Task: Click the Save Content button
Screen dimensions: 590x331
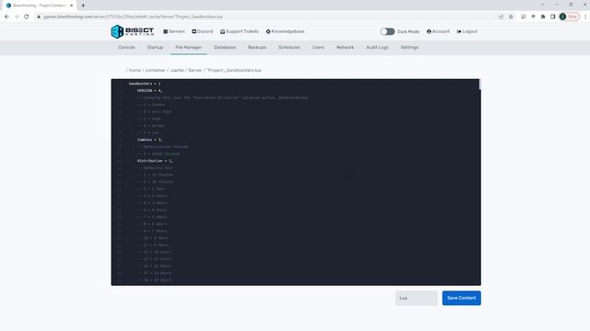Action: [461, 298]
